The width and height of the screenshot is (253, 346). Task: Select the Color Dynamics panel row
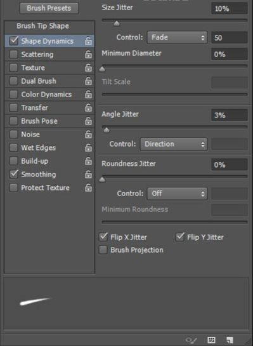pyautogui.click(x=49, y=95)
